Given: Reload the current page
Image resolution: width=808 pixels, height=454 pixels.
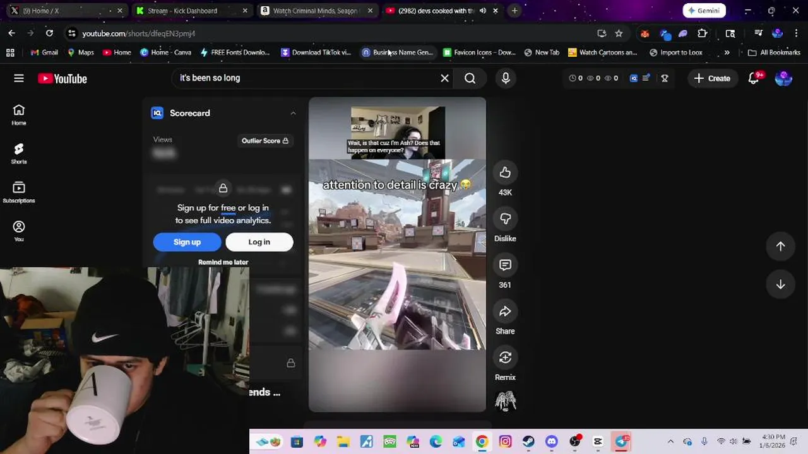Looking at the screenshot, I should click(49, 33).
